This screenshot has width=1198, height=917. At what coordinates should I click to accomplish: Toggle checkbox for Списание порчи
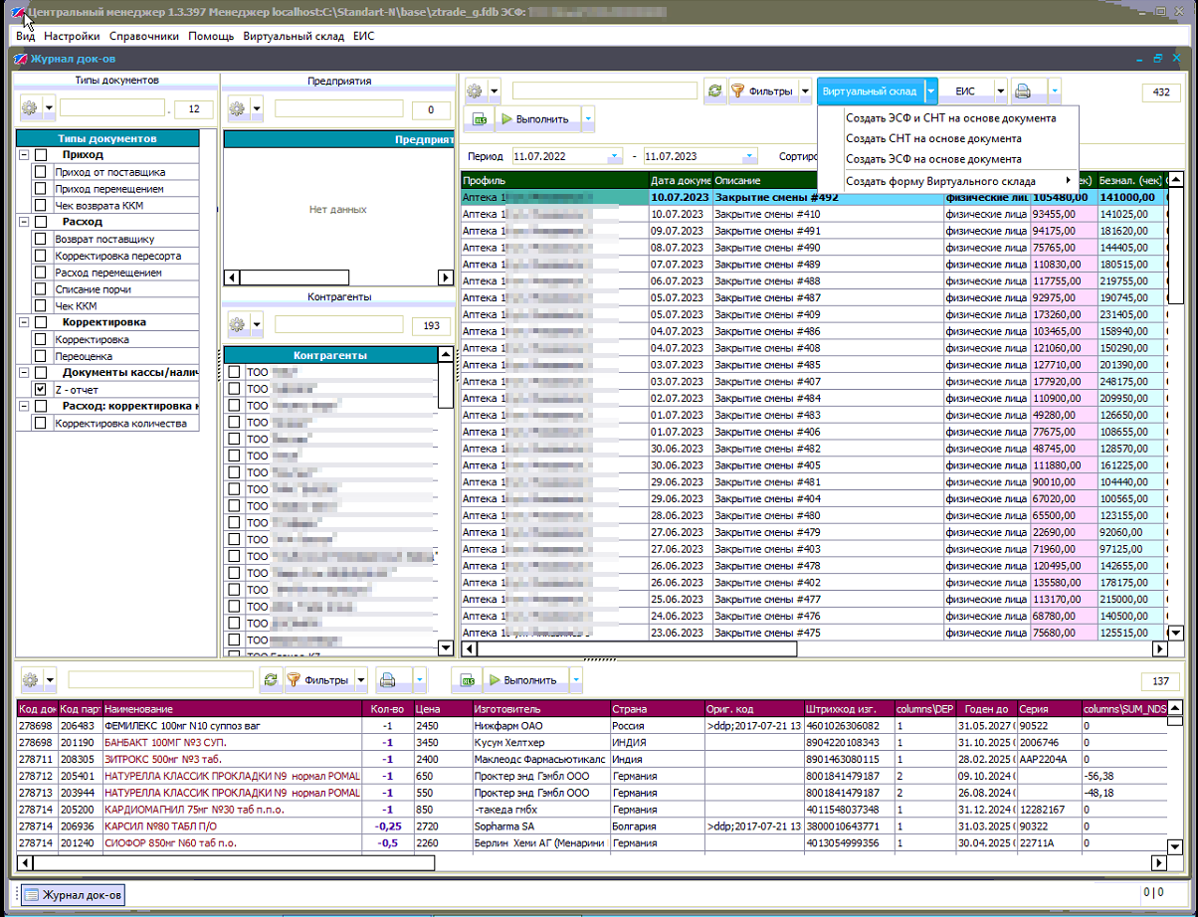point(41,289)
